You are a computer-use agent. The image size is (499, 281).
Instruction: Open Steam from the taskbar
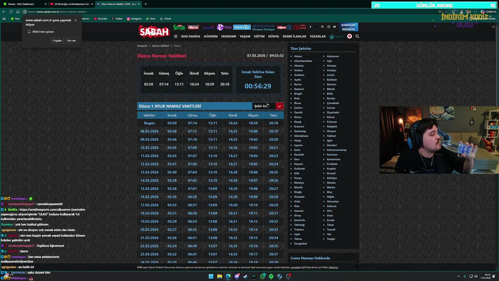click(245, 276)
